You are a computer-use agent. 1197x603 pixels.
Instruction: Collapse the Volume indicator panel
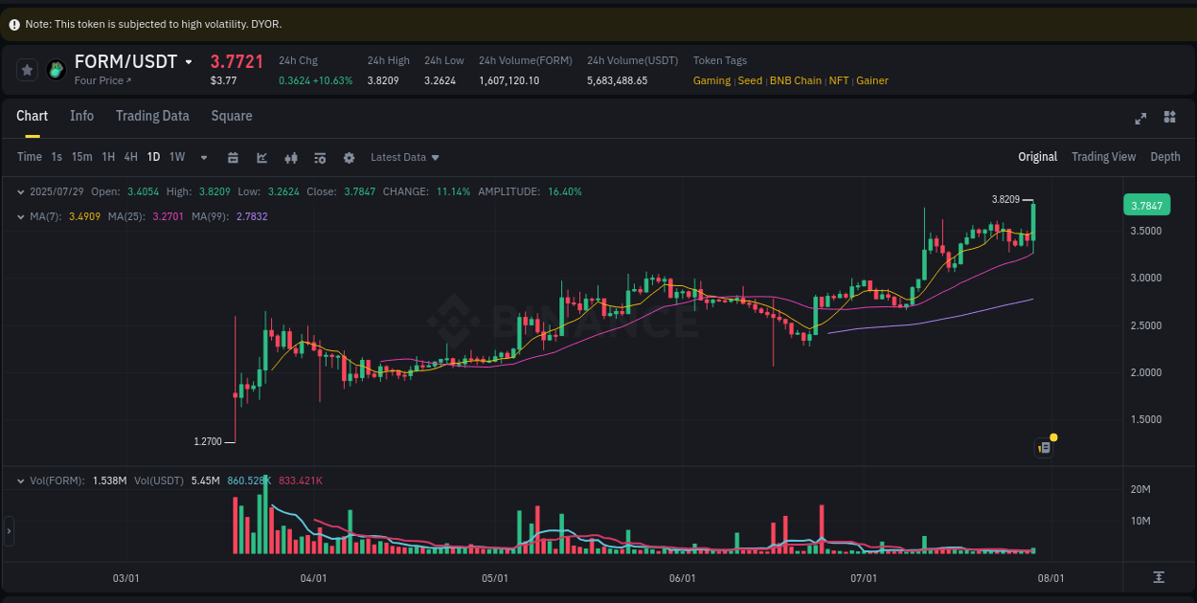(x=21, y=480)
